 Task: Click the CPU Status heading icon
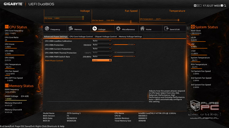pyautogui.click(x=6, y=27)
